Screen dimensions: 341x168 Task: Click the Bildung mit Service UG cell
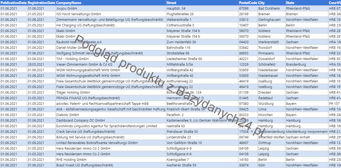coord(111,137)
